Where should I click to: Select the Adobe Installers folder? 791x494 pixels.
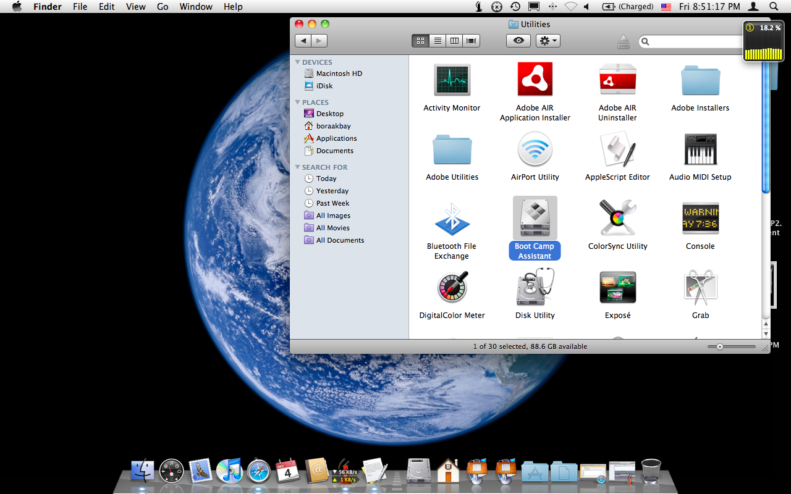tap(700, 81)
